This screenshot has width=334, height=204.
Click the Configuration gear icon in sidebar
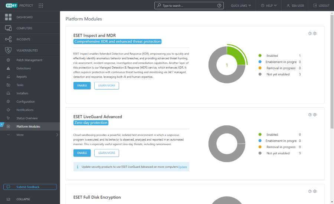point(8,102)
